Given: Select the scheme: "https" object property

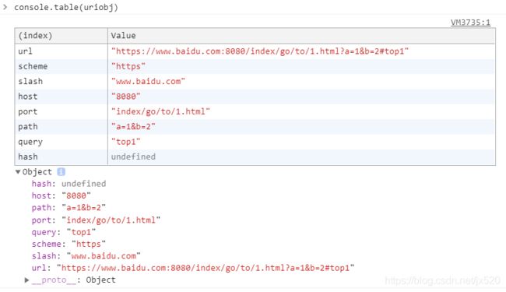Looking at the screenshot, I should pyautogui.click(x=69, y=244).
